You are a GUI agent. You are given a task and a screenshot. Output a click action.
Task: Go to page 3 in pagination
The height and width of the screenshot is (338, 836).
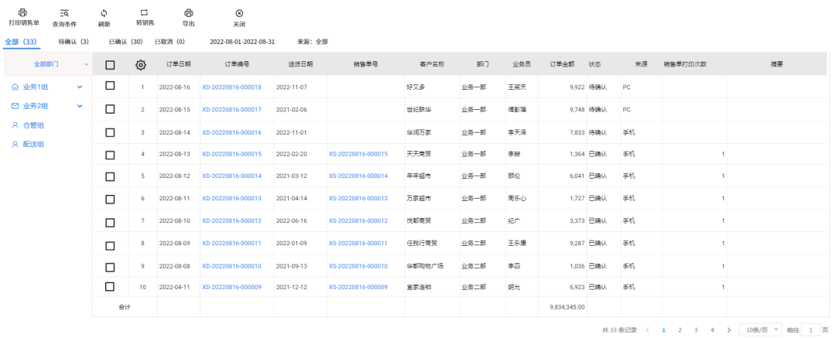(695, 329)
